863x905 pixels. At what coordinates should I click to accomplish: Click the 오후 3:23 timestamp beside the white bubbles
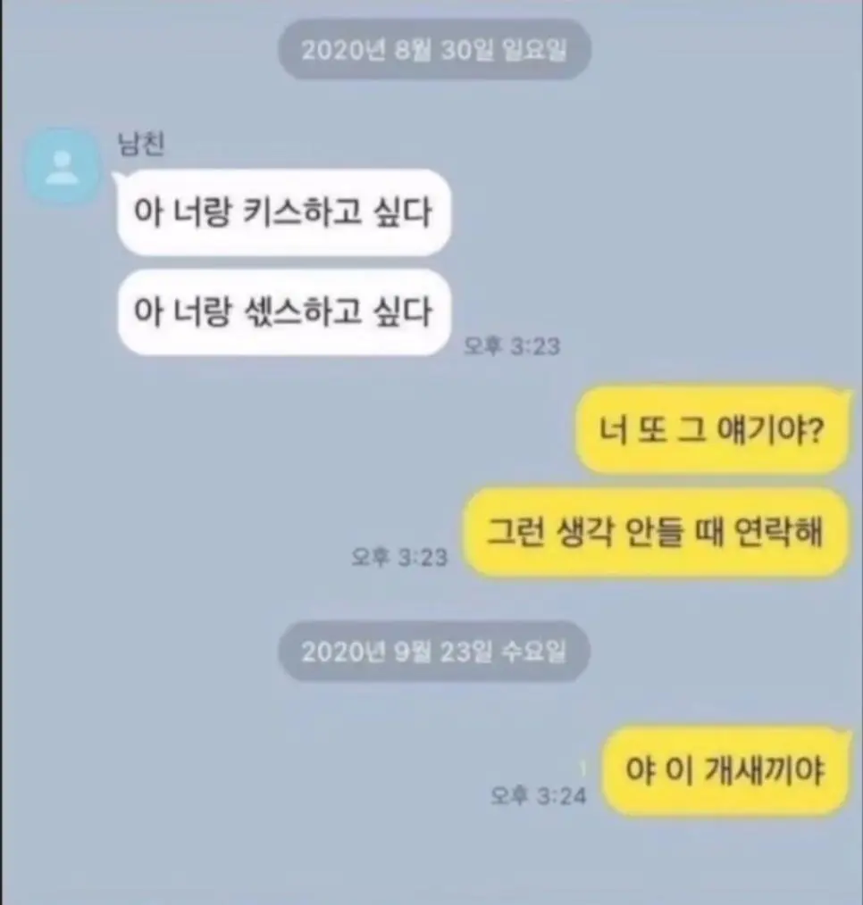513,346
